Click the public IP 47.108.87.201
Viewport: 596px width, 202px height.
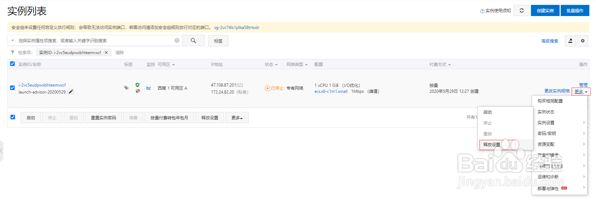(x=223, y=85)
